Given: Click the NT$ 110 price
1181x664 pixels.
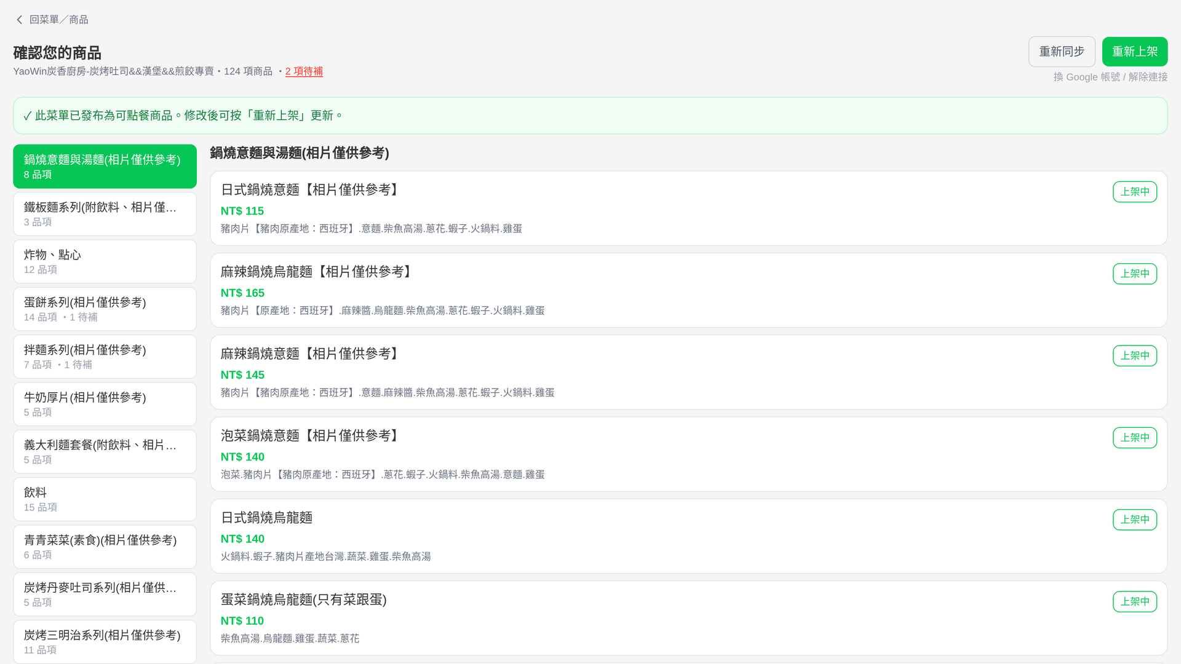Looking at the screenshot, I should (x=242, y=621).
